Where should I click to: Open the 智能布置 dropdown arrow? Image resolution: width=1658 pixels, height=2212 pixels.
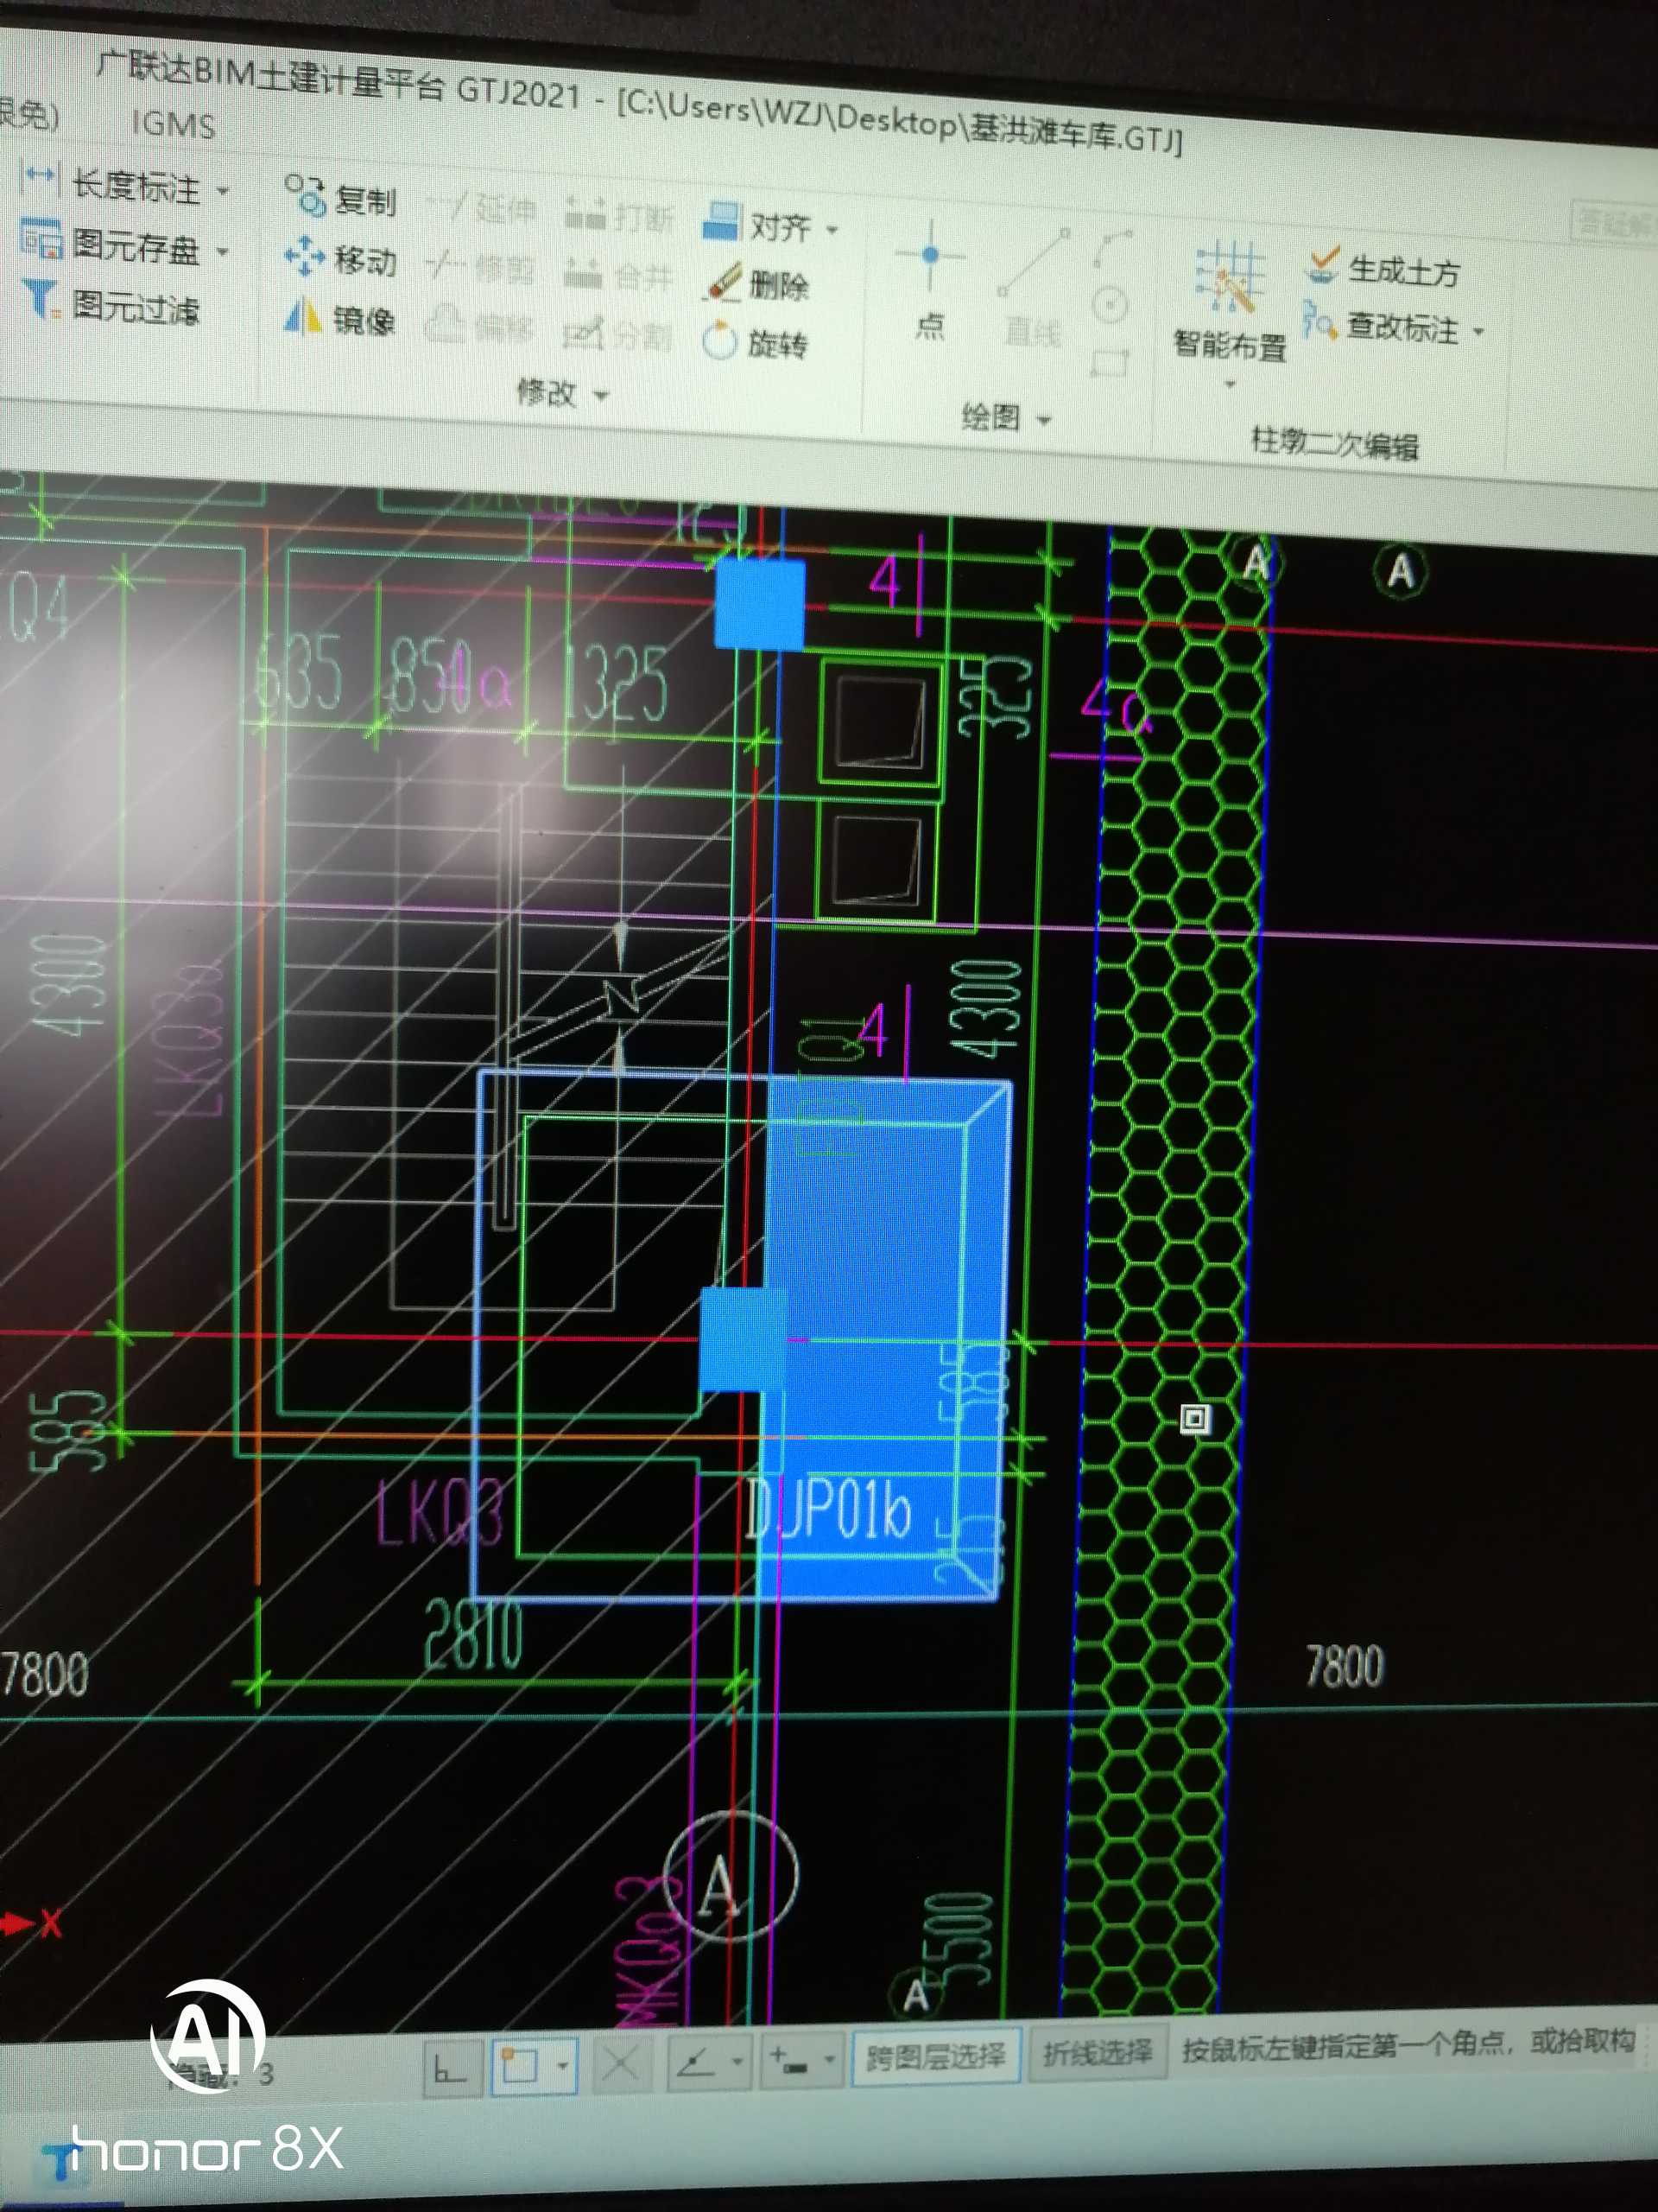(x=1231, y=384)
